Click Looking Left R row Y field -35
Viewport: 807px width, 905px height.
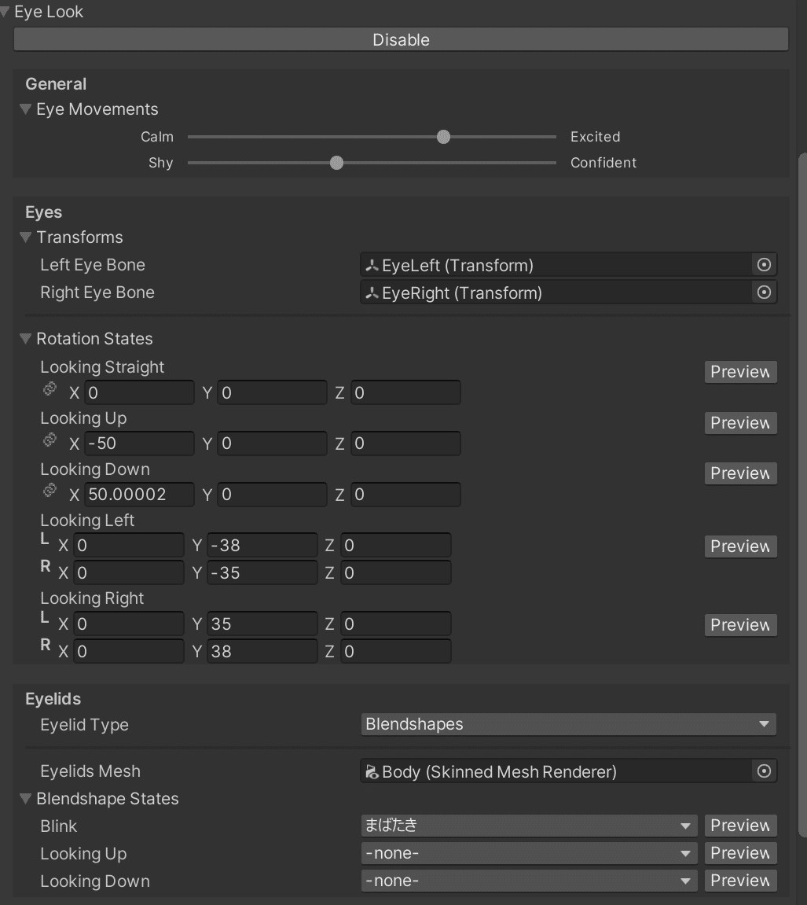(x=262, y=572)
